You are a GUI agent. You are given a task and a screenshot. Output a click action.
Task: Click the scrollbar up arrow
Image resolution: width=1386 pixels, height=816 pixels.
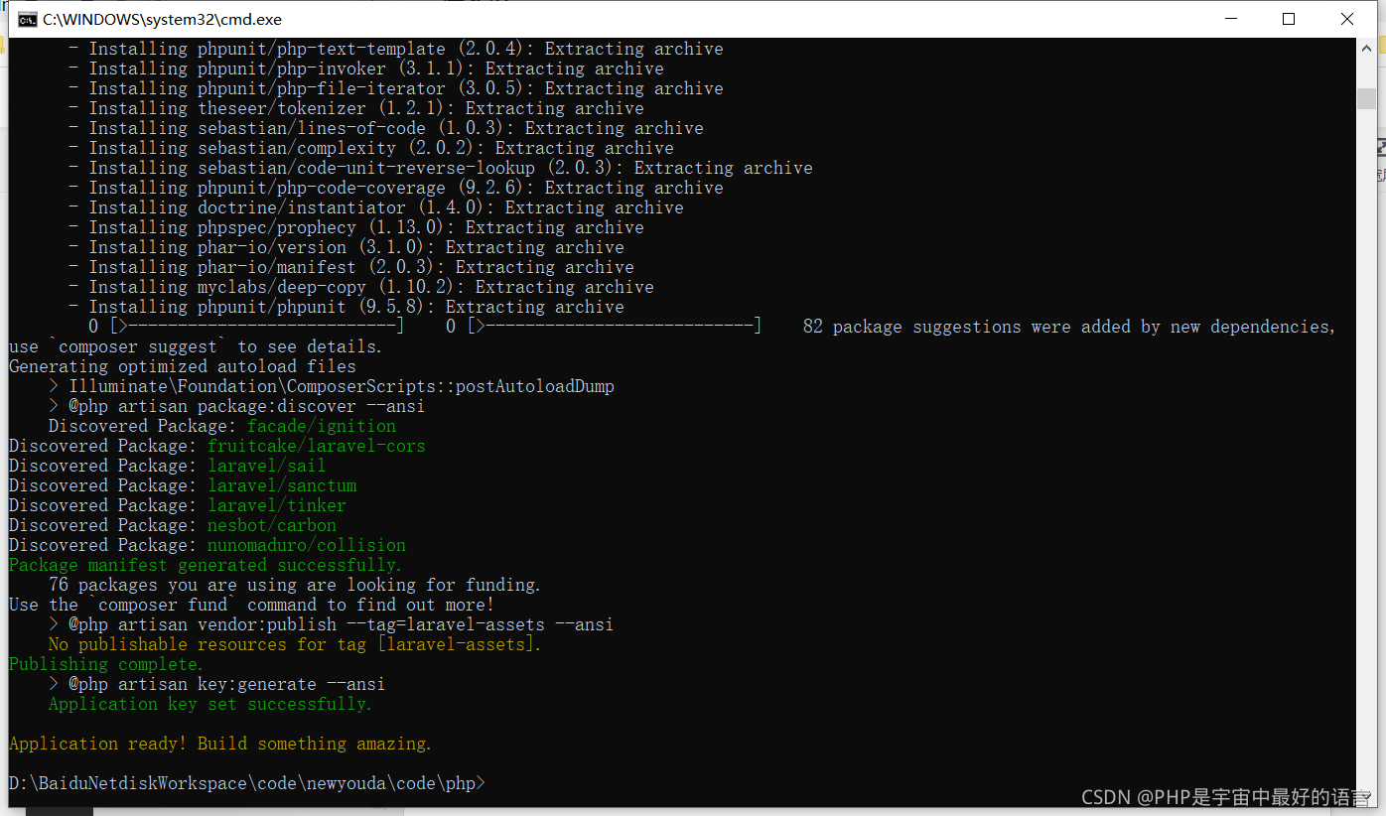coord(1368,47)
